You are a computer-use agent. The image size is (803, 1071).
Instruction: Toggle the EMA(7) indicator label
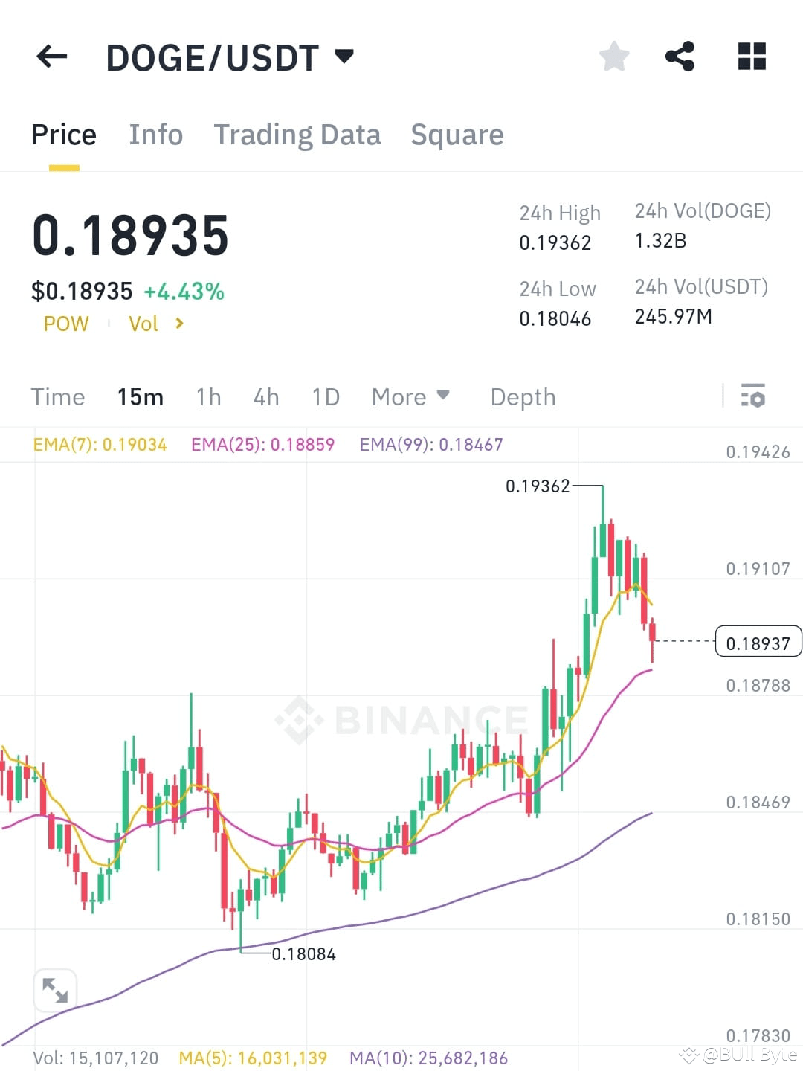[x=100, y=444]
